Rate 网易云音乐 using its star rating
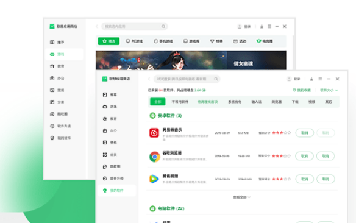Image resolution: width=356 pixels, height=223 pixels. pos(281,133)
